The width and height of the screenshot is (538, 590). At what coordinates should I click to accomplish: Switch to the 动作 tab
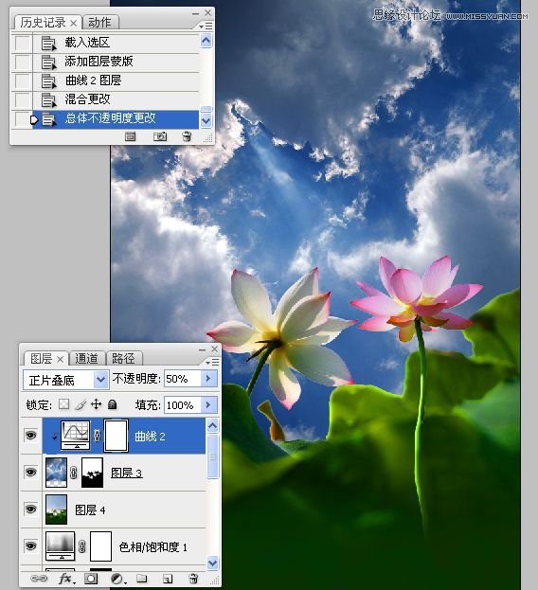(x=99, y=23)
